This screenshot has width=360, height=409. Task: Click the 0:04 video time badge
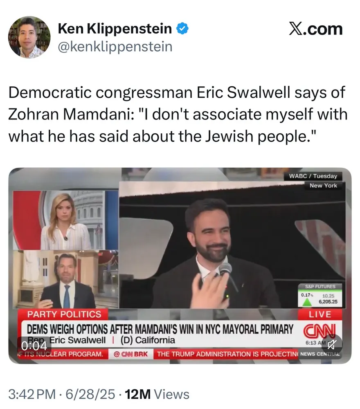pyautogui.click(x=34, y=345)
